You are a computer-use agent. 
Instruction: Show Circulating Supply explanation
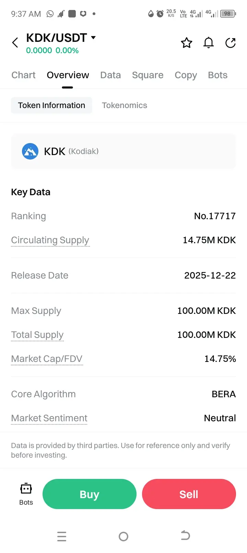click(50, 240)
